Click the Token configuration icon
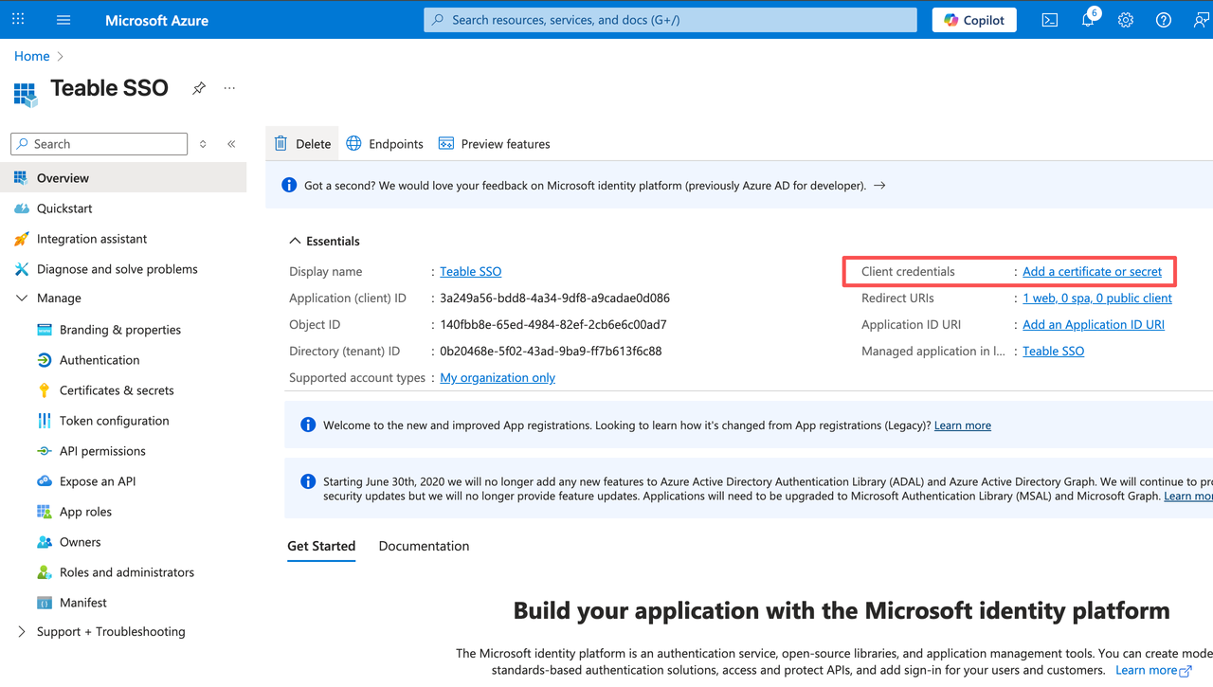1213x687 pixels. tap(44, 421)
